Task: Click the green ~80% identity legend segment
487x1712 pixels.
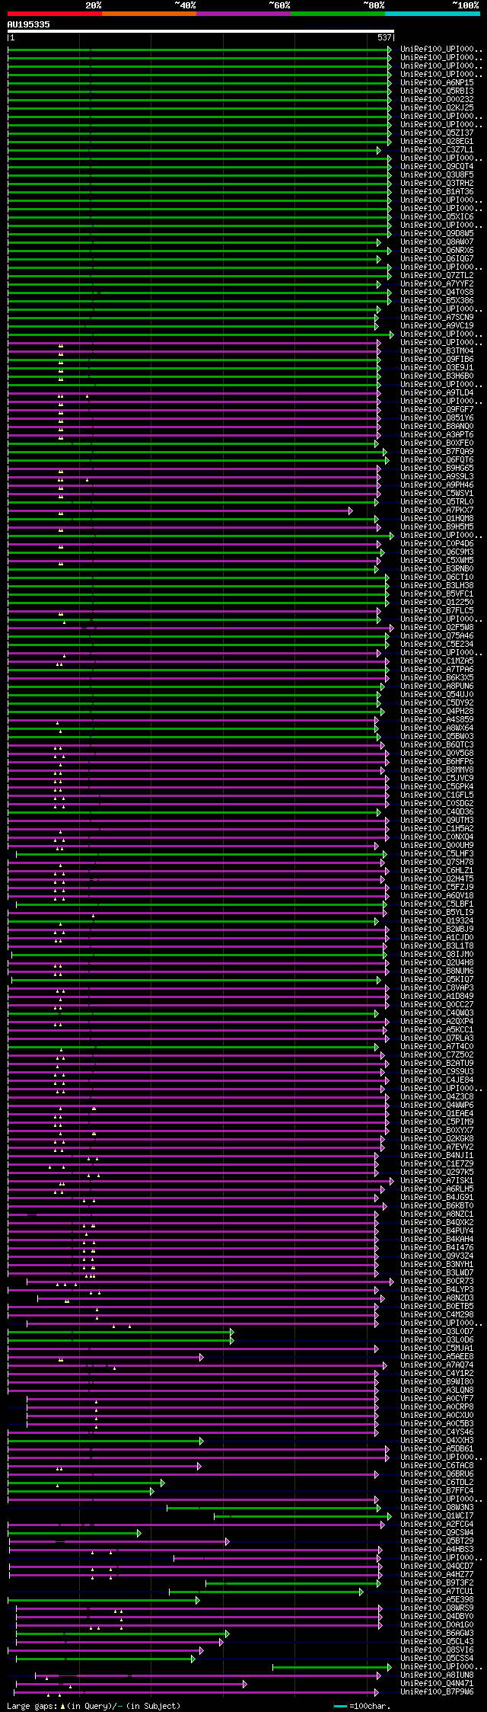Action: point(337,14)
